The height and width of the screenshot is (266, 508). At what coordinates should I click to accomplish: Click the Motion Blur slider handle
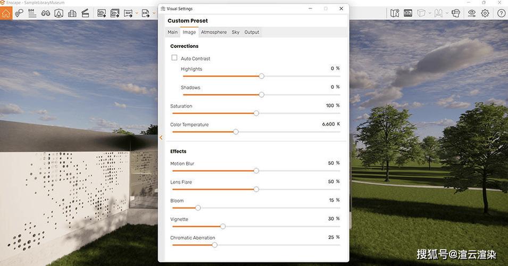pyautogui.click(x=256, y=171)
